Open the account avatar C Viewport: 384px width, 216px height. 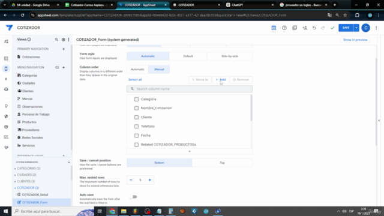pos(365,28)
